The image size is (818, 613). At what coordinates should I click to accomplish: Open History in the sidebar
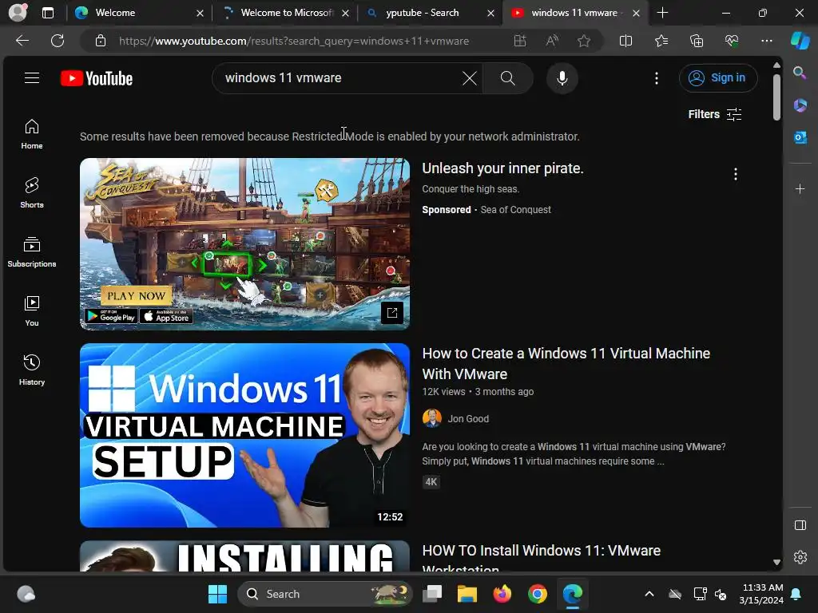(x=32, y=370)
